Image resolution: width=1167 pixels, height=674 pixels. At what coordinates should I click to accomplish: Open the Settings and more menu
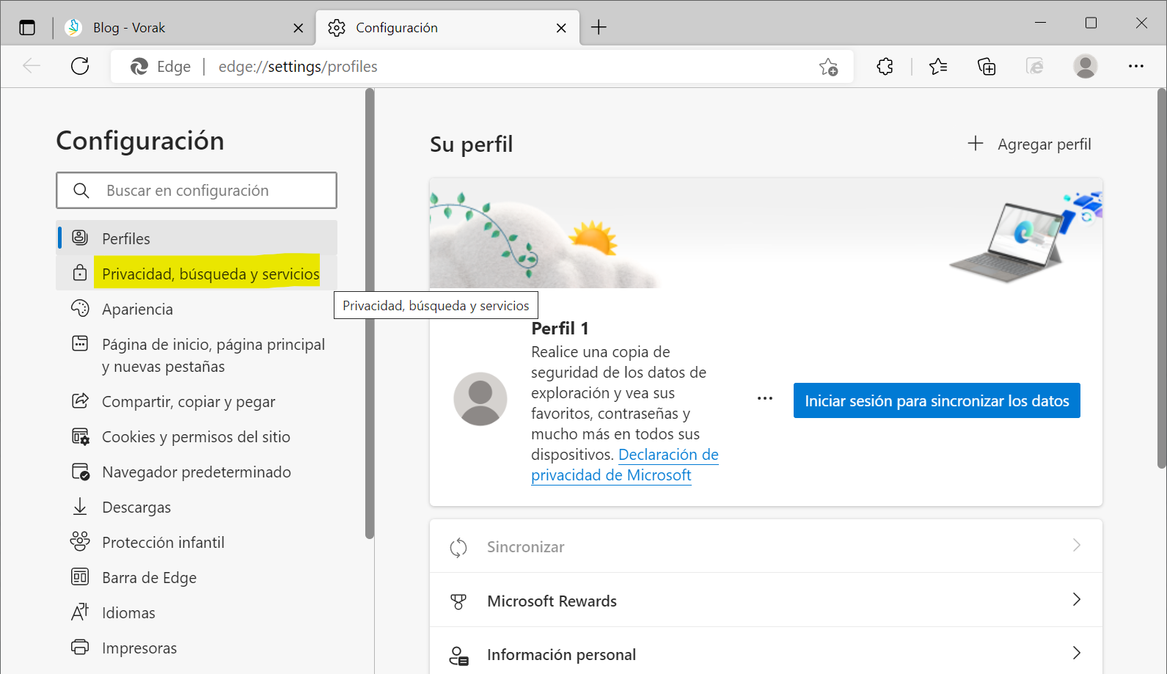point(1136,66)
